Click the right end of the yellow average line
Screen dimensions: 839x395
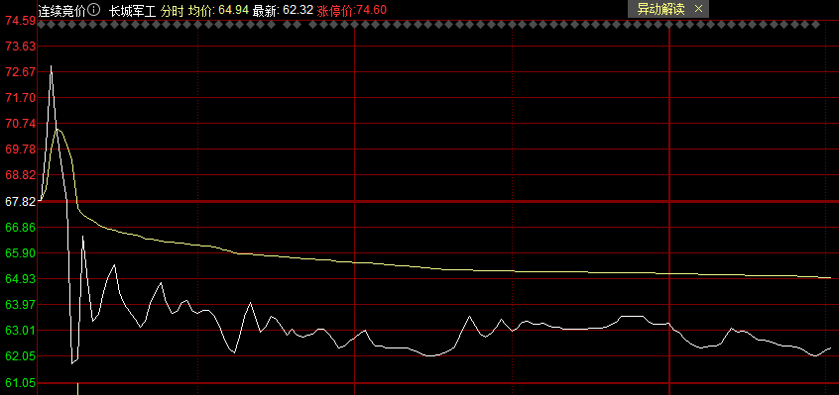[x=830, y=277]
